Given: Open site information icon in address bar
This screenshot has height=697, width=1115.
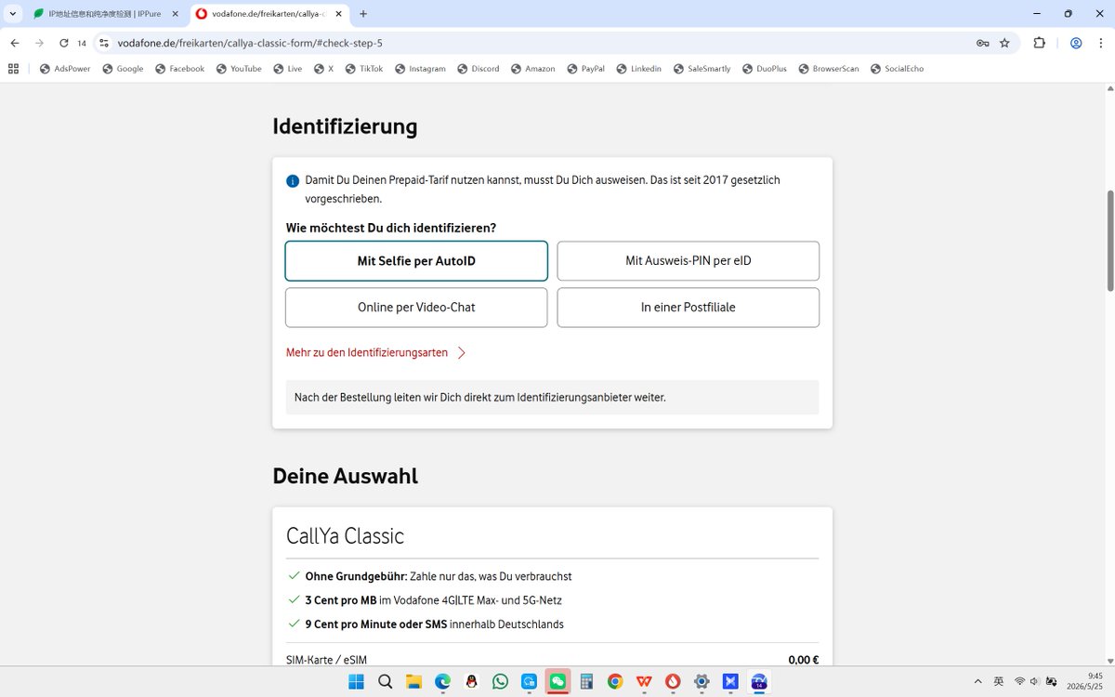Looking at the screenshot, I should pos(104,43).
